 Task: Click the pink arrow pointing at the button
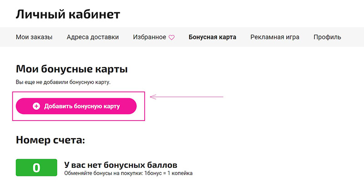pyautogui.click(x=187, y=96)
